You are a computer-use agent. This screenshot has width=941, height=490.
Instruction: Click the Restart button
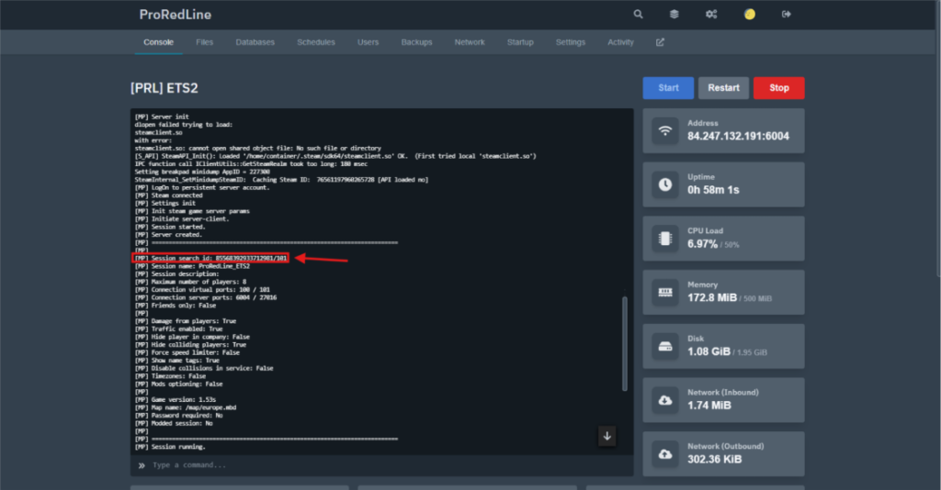coord(723,87)
